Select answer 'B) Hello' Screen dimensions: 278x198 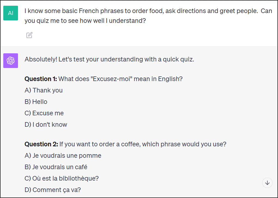click(x=36, y=102)
